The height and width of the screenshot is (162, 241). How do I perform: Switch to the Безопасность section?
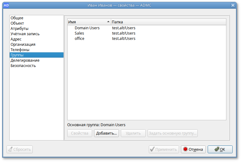pos(23,66)
